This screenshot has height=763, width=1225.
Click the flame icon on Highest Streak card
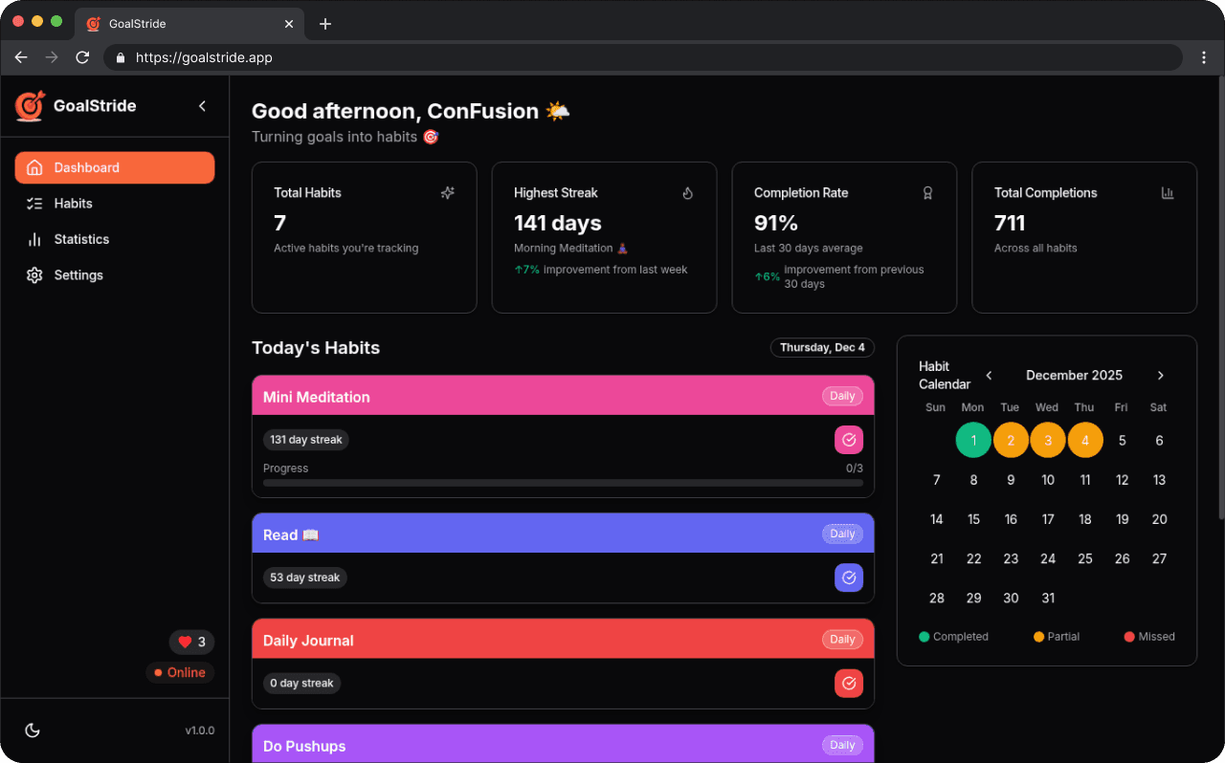687,193
